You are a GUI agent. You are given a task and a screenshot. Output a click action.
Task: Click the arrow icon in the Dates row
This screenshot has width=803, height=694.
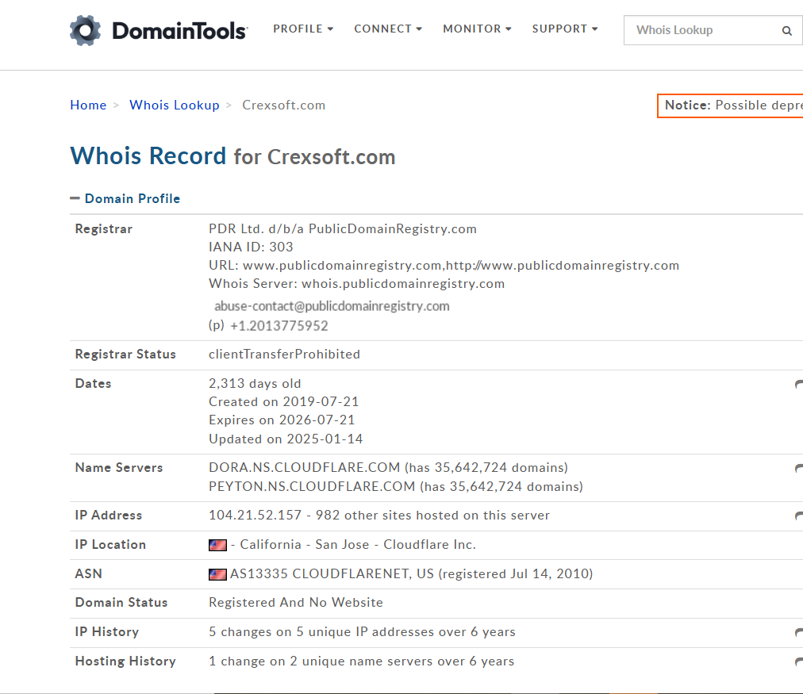(x=798, y=385)
